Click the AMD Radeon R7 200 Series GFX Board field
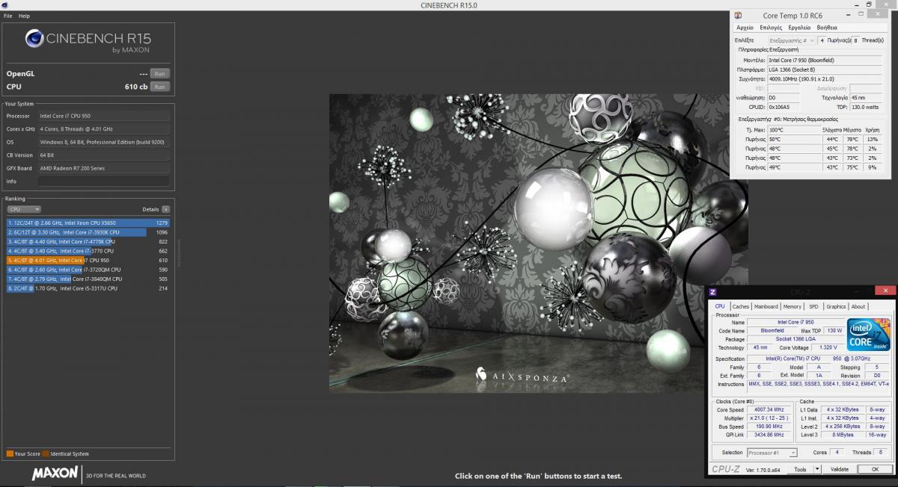Image resolution: width=898 pixels, height=487 pixels. pyautogui.click(x=103, y=168)
